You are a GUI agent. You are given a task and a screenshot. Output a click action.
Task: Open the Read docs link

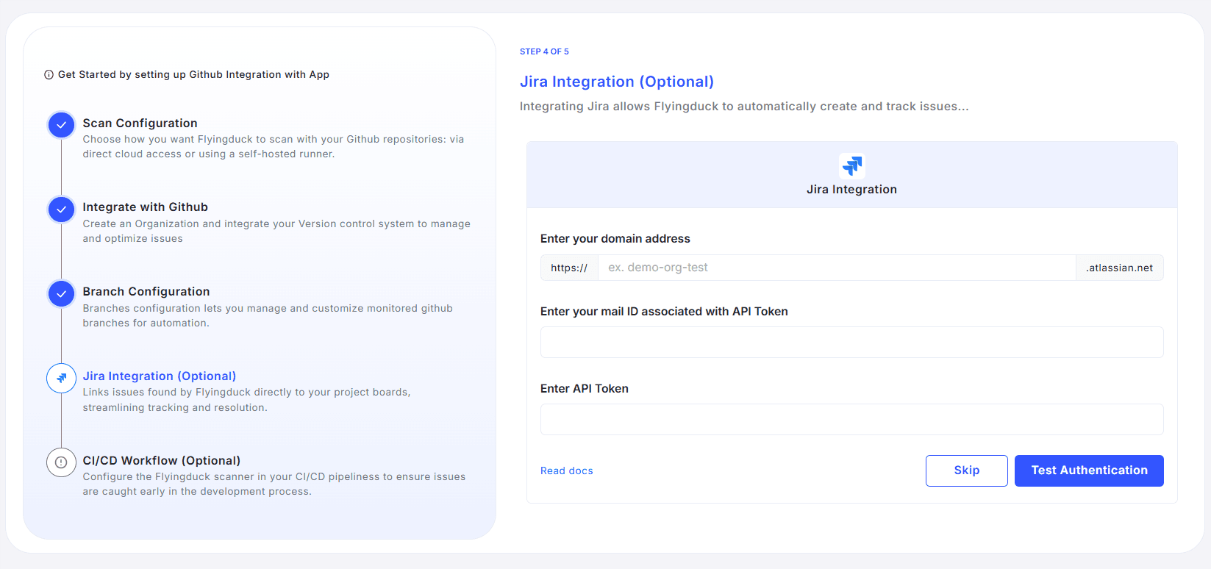pyautogui.click(x=566, y=470)
